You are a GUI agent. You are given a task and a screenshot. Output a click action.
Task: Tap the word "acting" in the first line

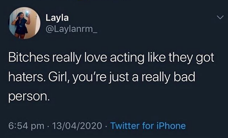tap(127, 58)
